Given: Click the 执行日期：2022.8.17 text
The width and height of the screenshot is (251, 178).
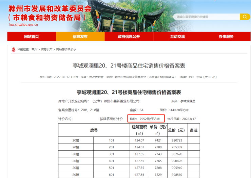Looking at the screenshot, I should pyautogui.click(x=181, y=119).
